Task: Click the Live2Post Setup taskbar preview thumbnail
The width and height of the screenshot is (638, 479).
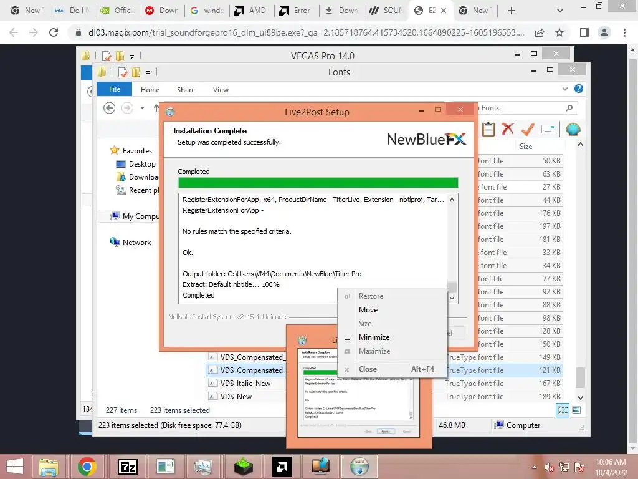Action: tap(358, 386)
